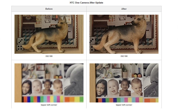178x110 pixels.
Task: Click the fruit pile in the After corner photo
Action: (137, 75)
